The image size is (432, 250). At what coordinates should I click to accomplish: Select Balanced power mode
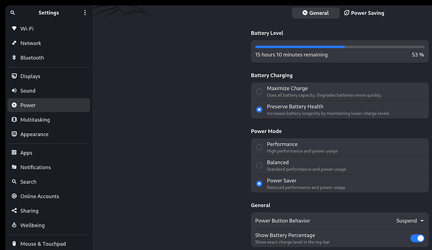click(259, 165)
